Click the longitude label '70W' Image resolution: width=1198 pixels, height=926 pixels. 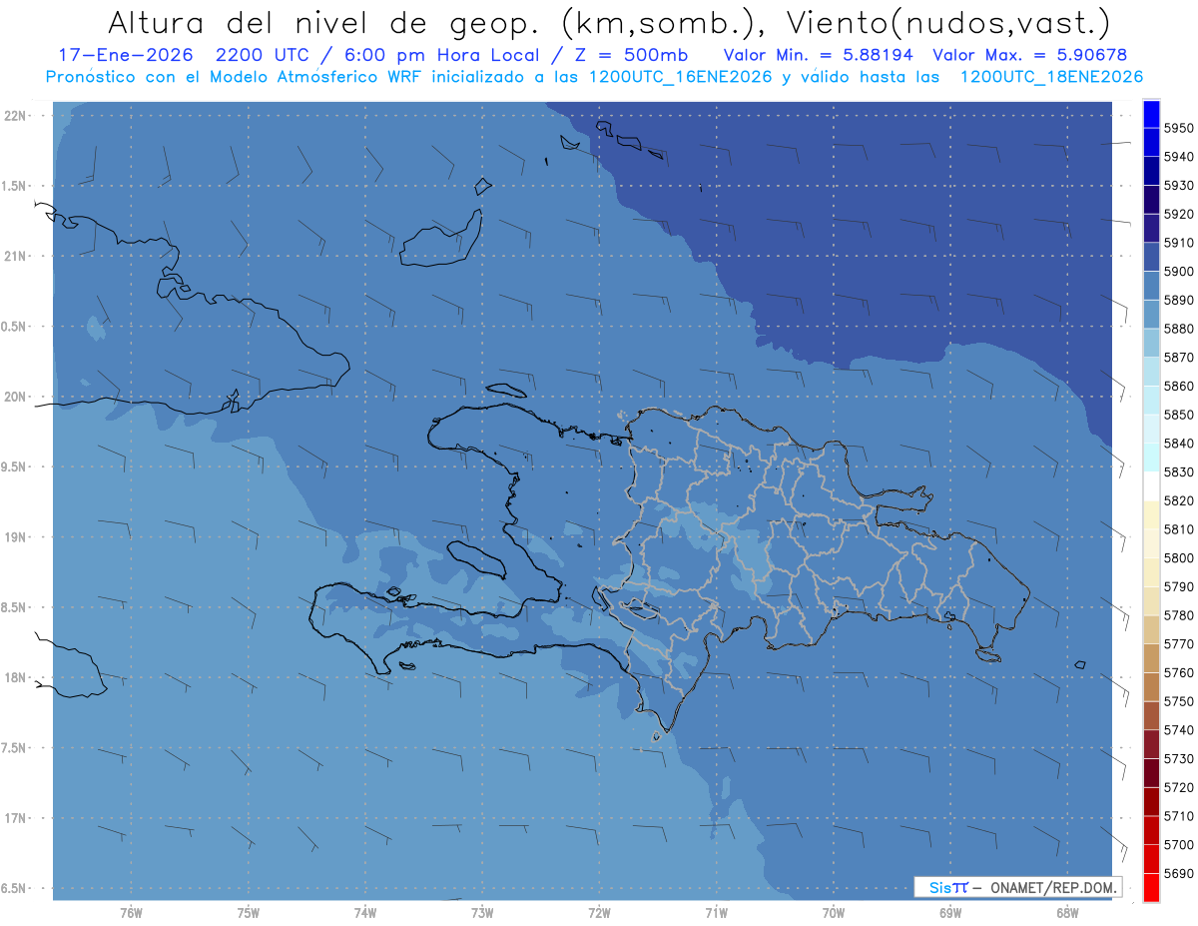pos(834,913)
